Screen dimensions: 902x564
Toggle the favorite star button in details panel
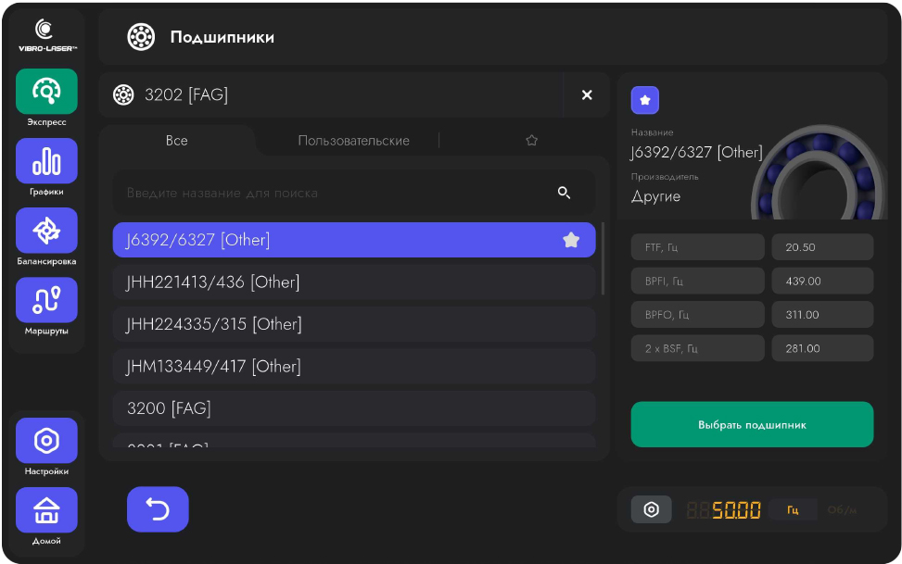645,100
